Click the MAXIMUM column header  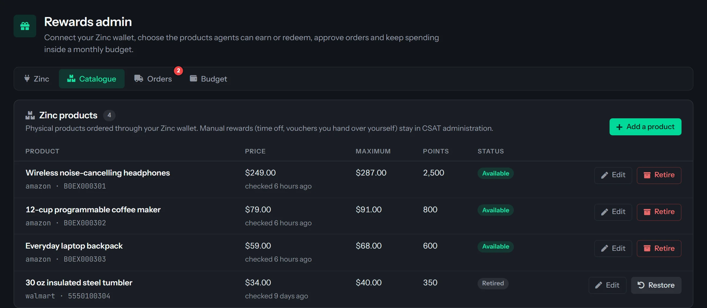click(x=373, y=151)
